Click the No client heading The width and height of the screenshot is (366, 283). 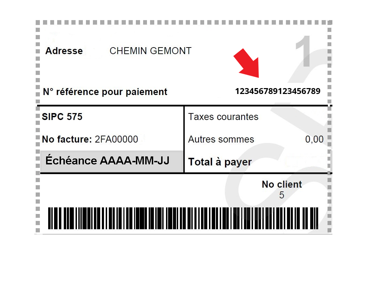coord(282,184)
